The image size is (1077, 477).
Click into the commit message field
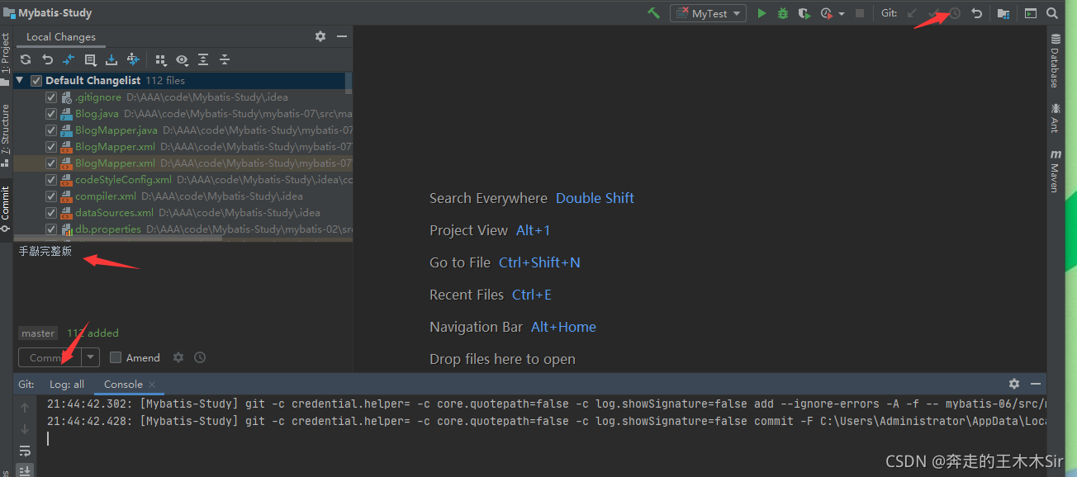[x=183, y=282]
